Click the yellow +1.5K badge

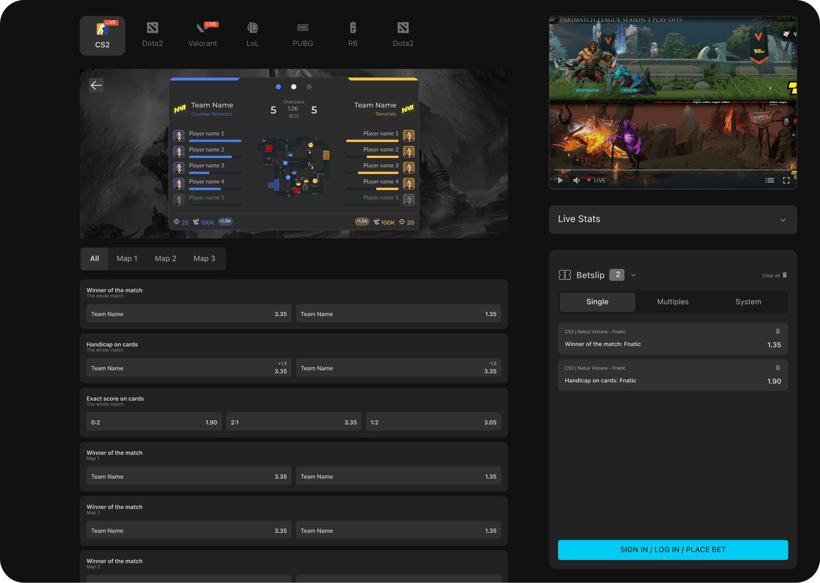click(362, 221)
